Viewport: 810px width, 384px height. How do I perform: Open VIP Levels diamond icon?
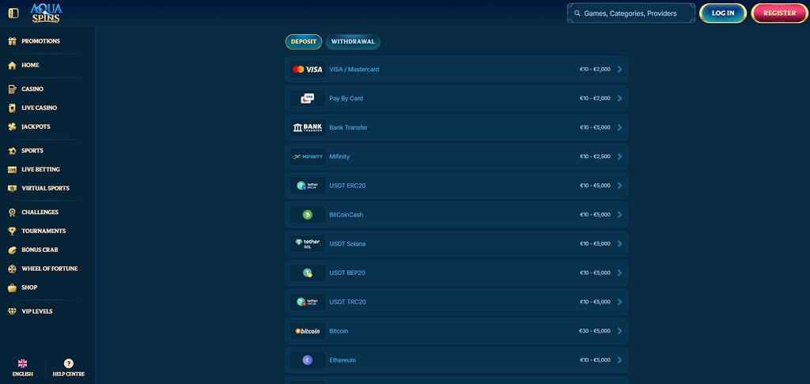click(13, 311)
